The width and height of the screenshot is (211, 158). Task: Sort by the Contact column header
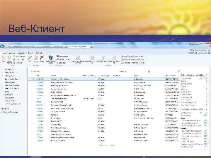point(136,75)
